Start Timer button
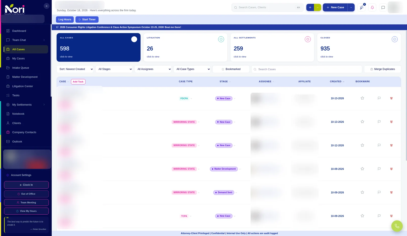This screenshot has width=407, height=236. (x=87, y=19)
